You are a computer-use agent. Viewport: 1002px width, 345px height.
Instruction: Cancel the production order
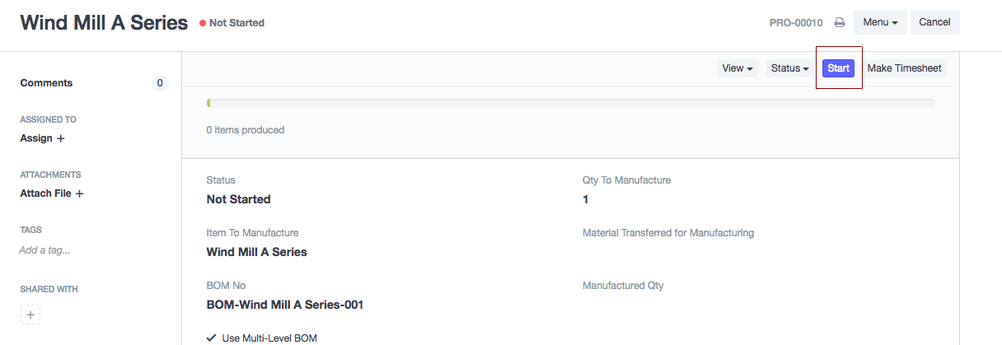point(934,22)
